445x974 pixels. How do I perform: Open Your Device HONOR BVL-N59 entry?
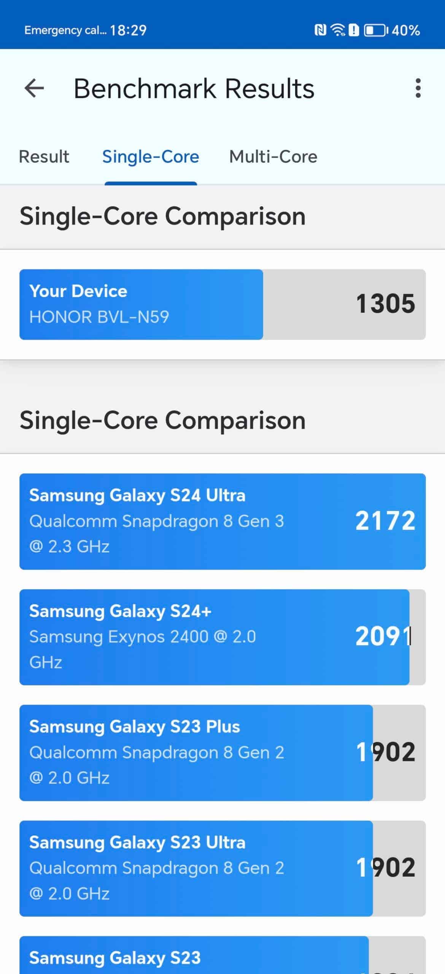[222, 304]
